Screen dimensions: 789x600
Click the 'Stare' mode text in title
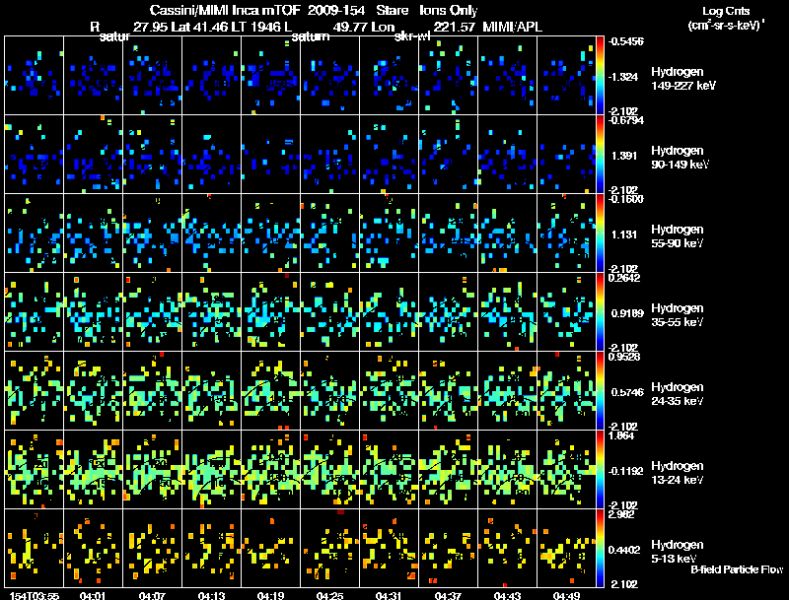click(392, 10)
